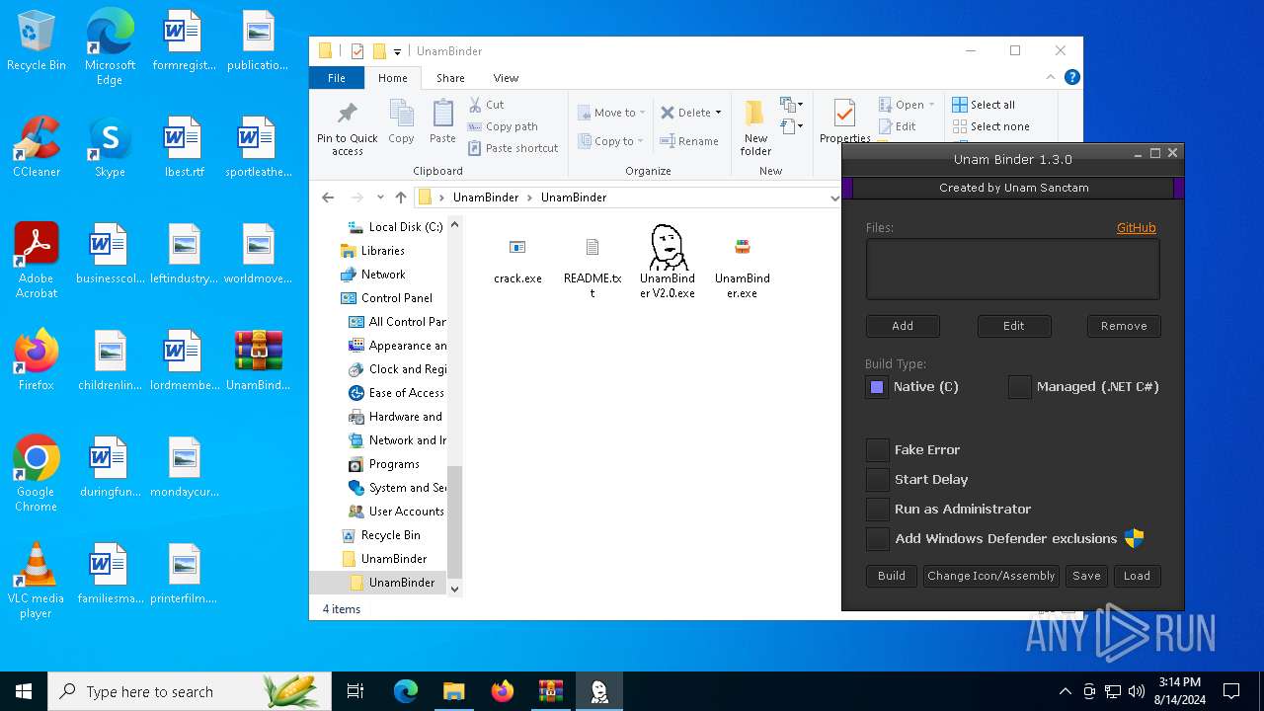Viewport: 1264px width, 711px height.
Task: Open Recycle Bin desktop icon
Action: pos(37,41)
